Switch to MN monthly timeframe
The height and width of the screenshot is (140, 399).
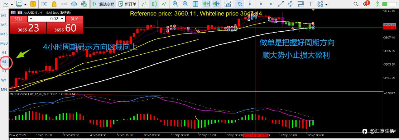click(4, 89)
